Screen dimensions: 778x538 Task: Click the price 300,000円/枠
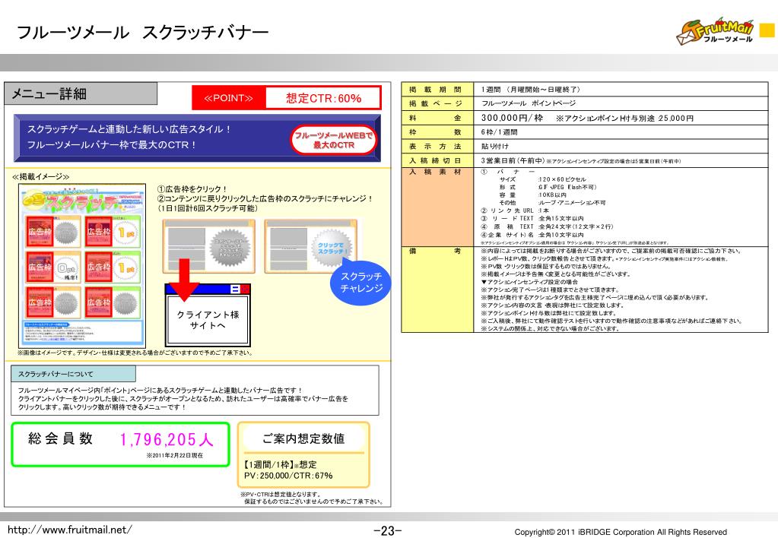coord(512,118)
